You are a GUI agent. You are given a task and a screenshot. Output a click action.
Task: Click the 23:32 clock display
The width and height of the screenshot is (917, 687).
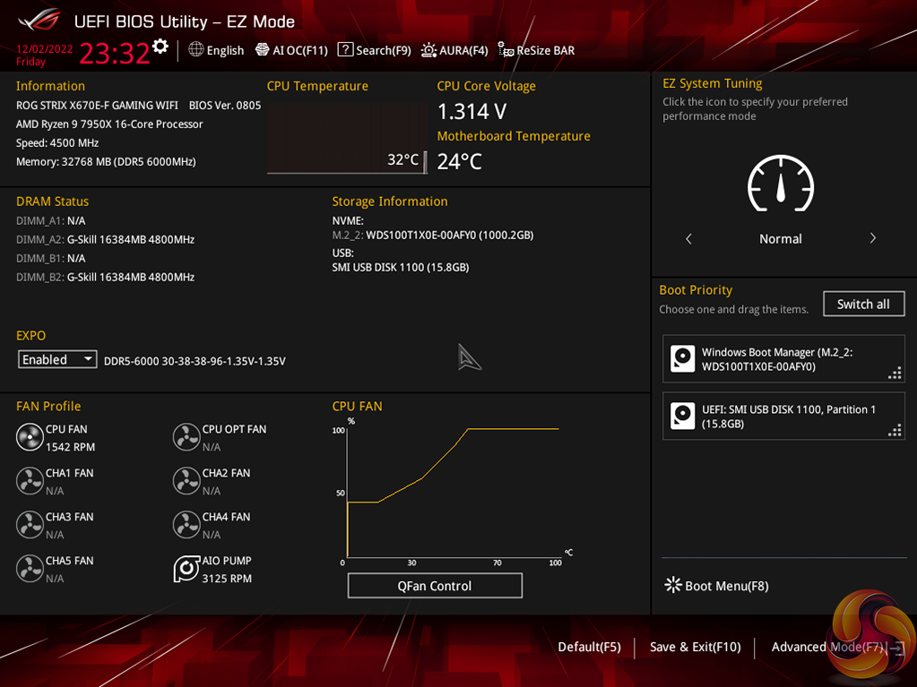coord(115,53)
